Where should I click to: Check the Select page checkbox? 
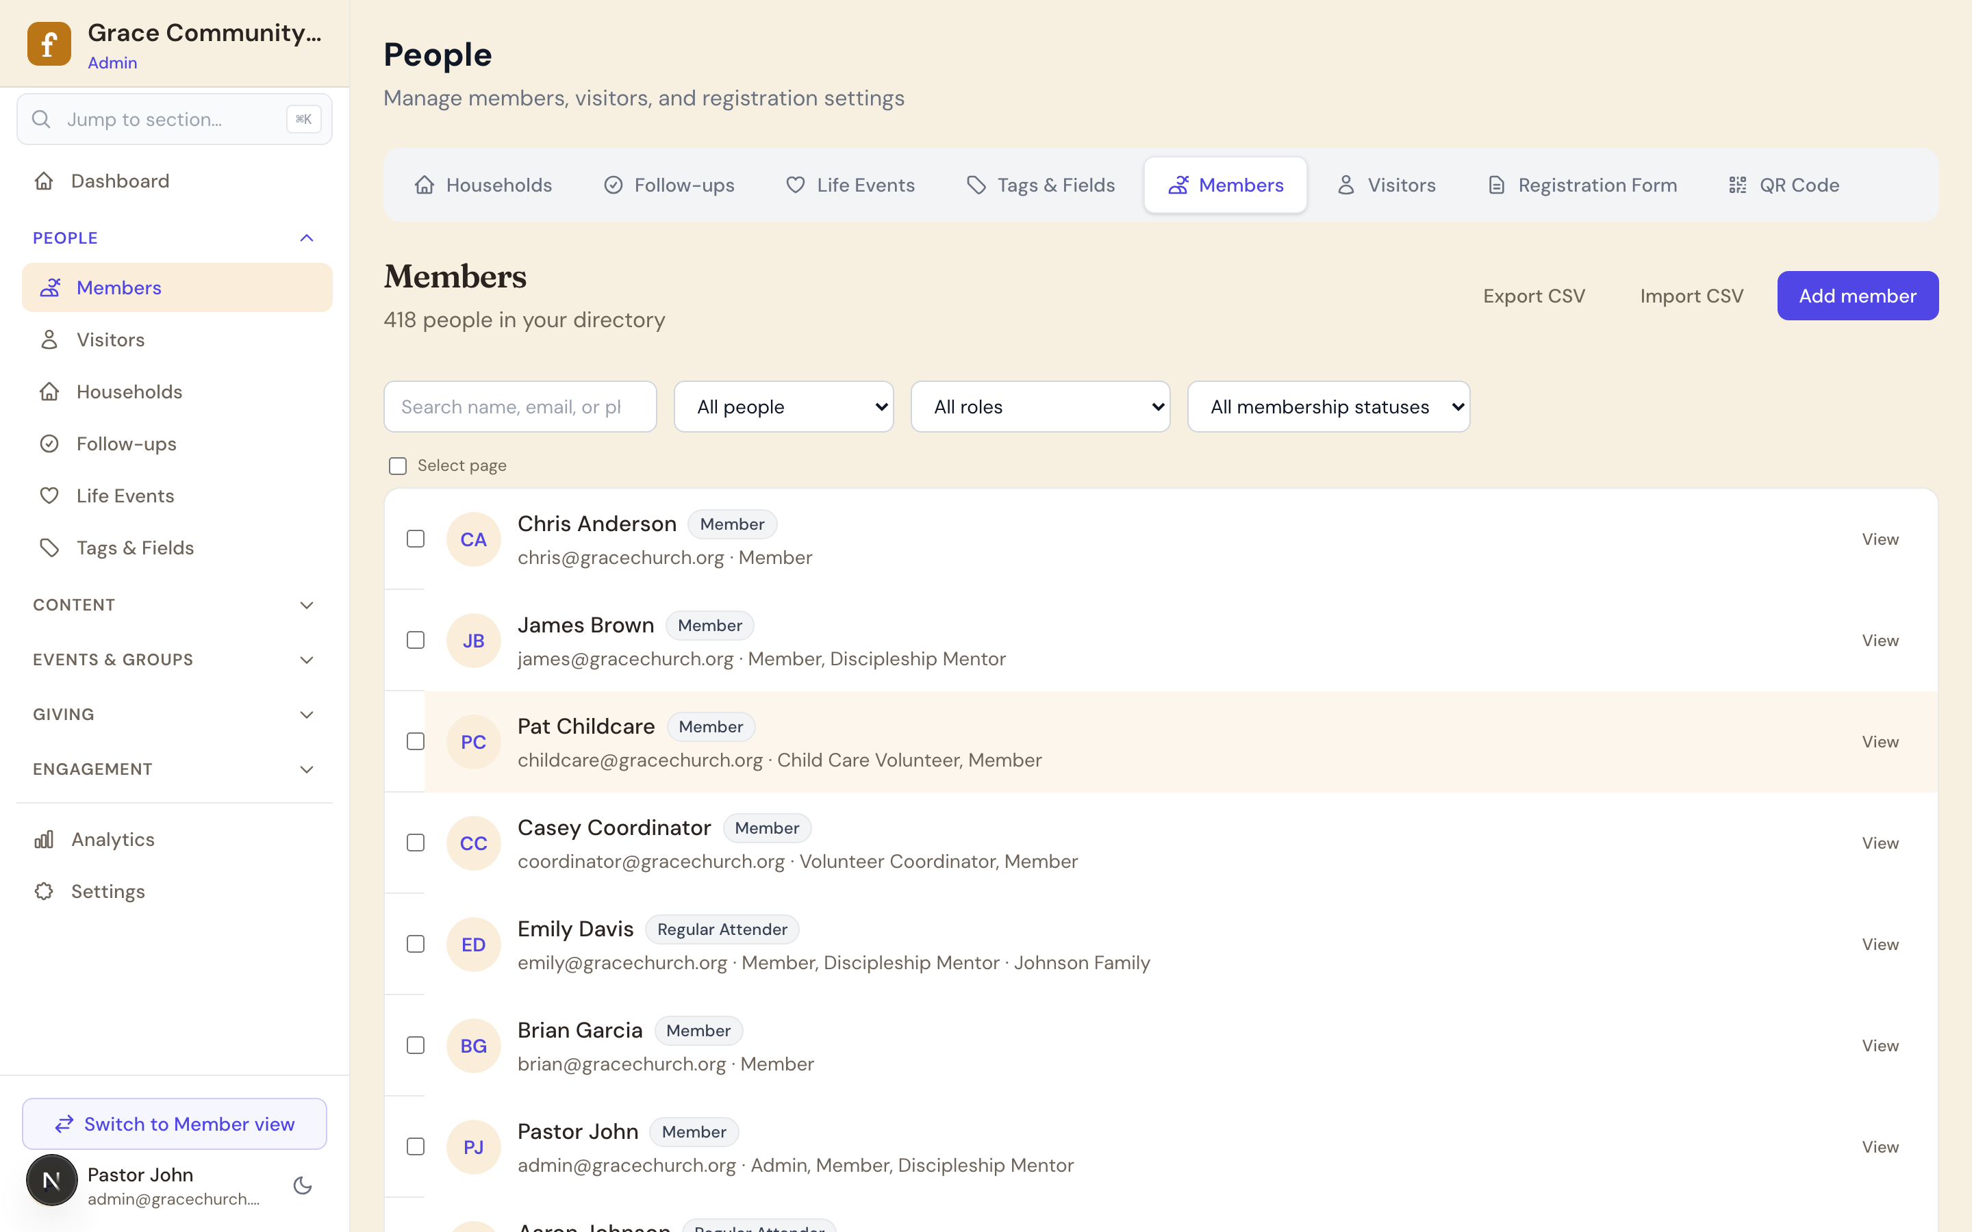pos(398,466)
